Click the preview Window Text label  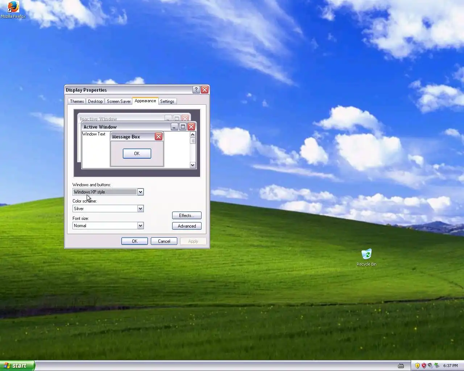click(x=94, y=134)
